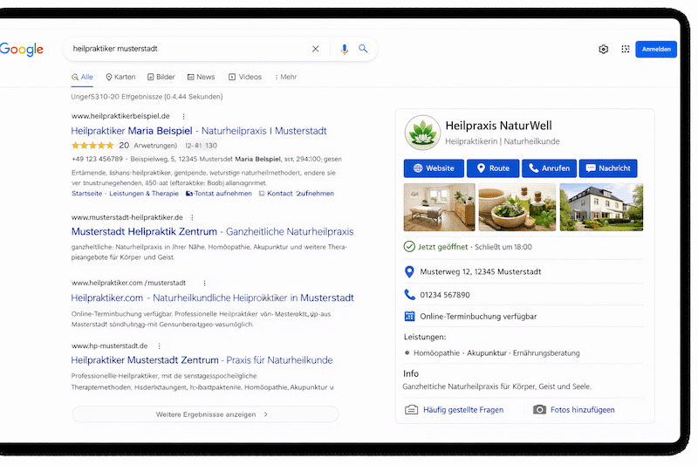Open the Mehr menu
Screen dimensions: 698x465
click(286, 77)
